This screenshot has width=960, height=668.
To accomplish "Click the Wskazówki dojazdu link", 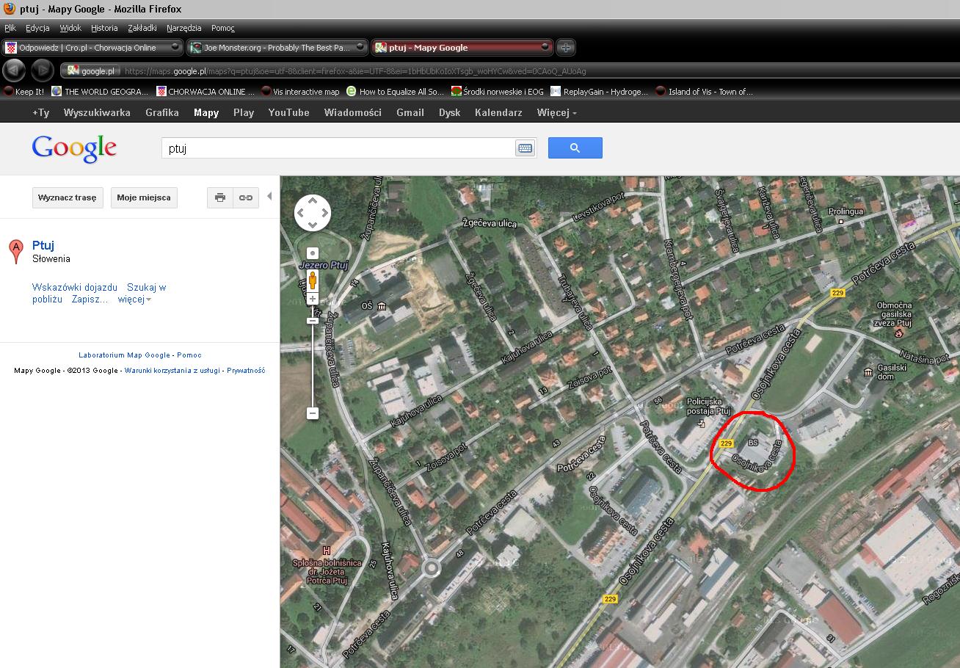I will pyautogui.click(x=74, y=287).
